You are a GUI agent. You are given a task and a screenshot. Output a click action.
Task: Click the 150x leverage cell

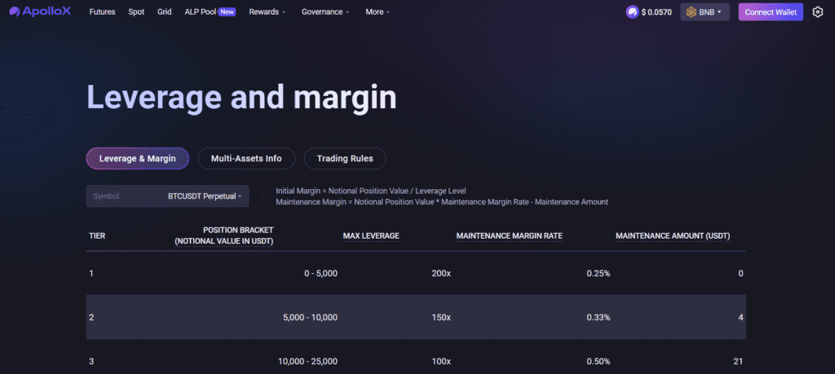click(441, 318)
